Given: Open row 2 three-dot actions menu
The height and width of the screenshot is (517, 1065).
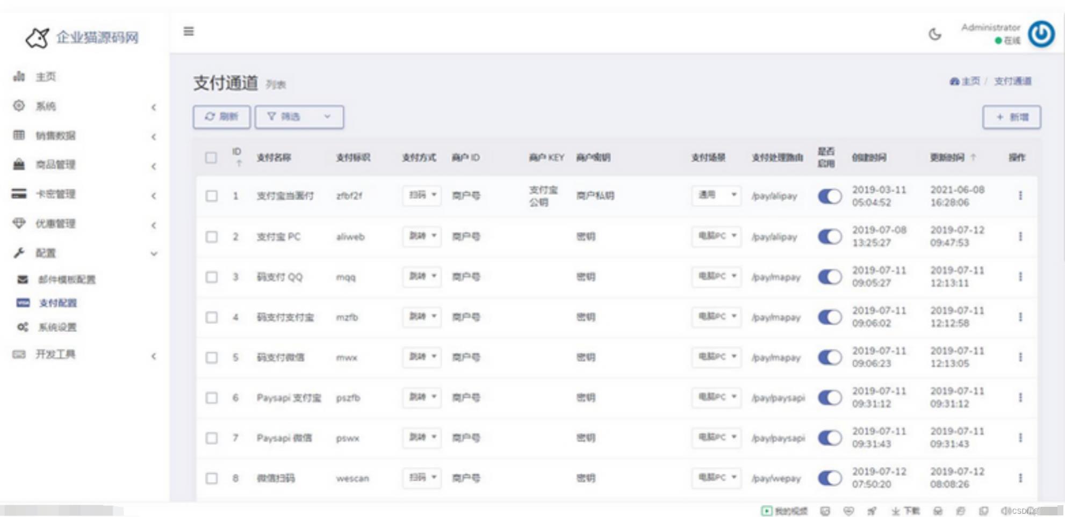Looking at the screenshot, I should tap(1020, 236).
